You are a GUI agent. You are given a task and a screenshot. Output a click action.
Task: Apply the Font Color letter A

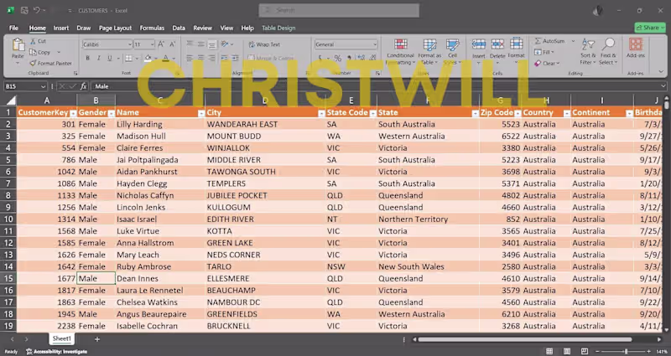165,58
